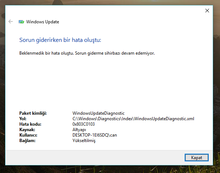Close the troubleshooter with the X button
Image resolution: width=220 pixels, height=173 pixels.
(x=207, y=11)
